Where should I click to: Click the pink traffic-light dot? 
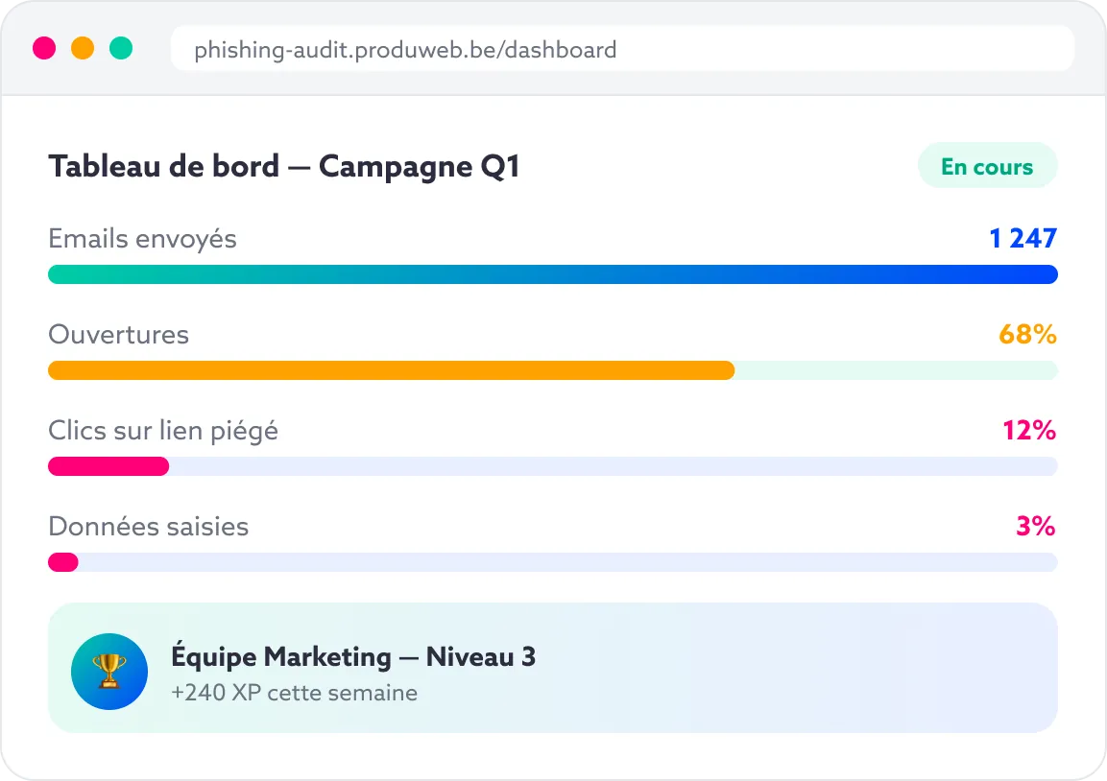point(44,47)
